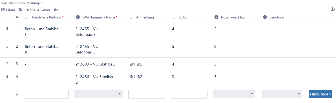Click chevron icon beside LVA-Nummer - Name header
Screen dimensions: 336x103
pyautogui.click(x=78, y=17)
